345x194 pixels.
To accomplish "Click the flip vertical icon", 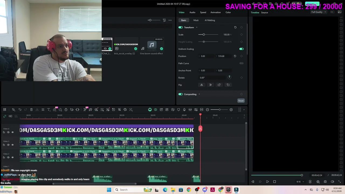I will pyautogui.click(x=211, y=85).
